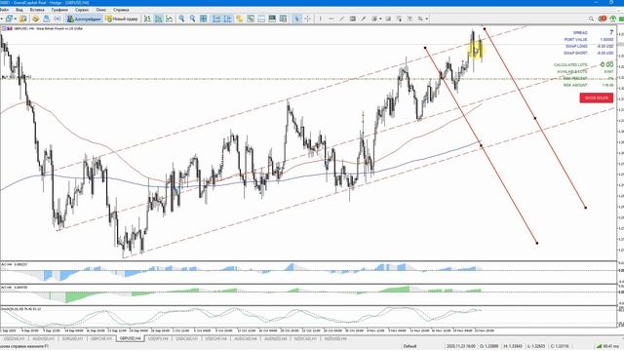
Task: Click the Stochastic indicator subwindow label
Action: [21, 309]
